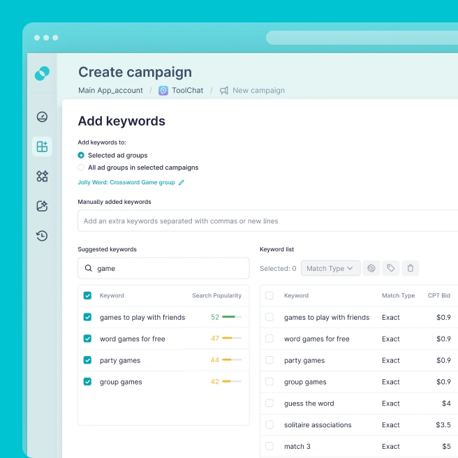Check 'guess the word' in Keyword list
Image resolution: width=458 pixels, height=458 pixels.
point(269,403)
